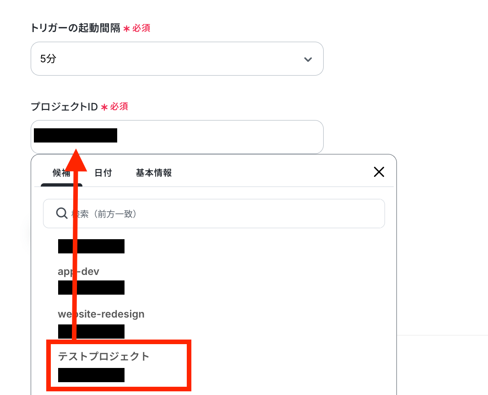The image size is (488, 395).
Task: Pick the first redacted candidate in the list
Action: coord(91,247)
